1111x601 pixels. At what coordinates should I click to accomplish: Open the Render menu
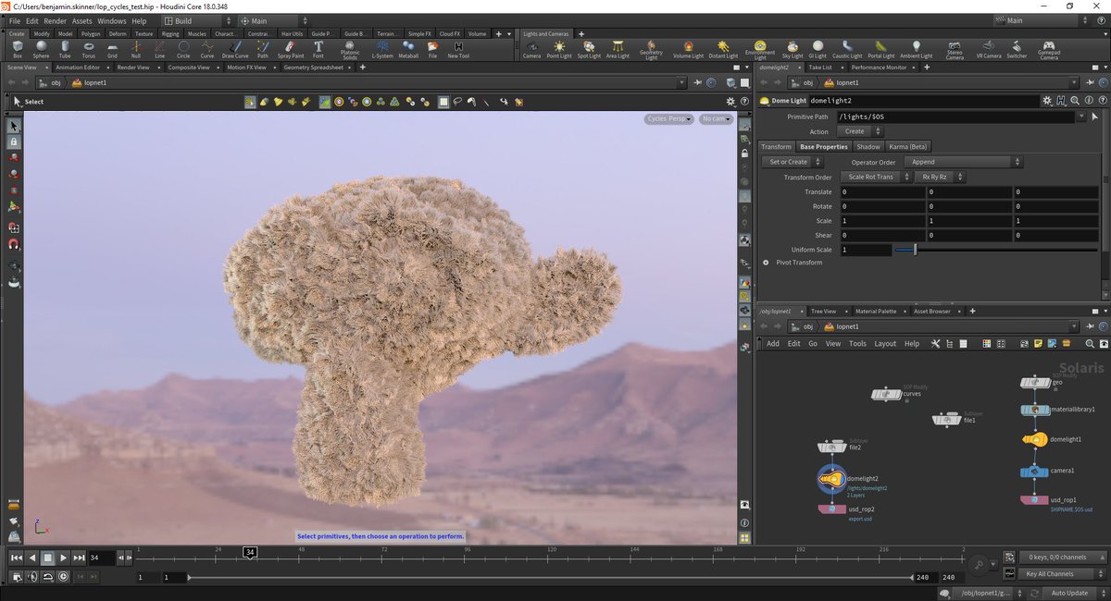(x=56, y=20)
